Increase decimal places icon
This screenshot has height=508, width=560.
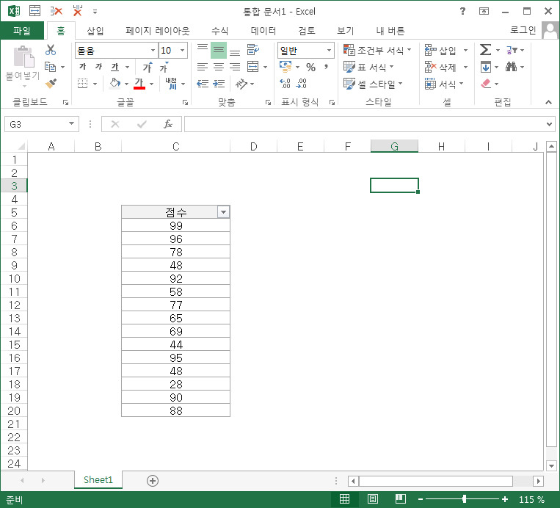tap(285, 84)
